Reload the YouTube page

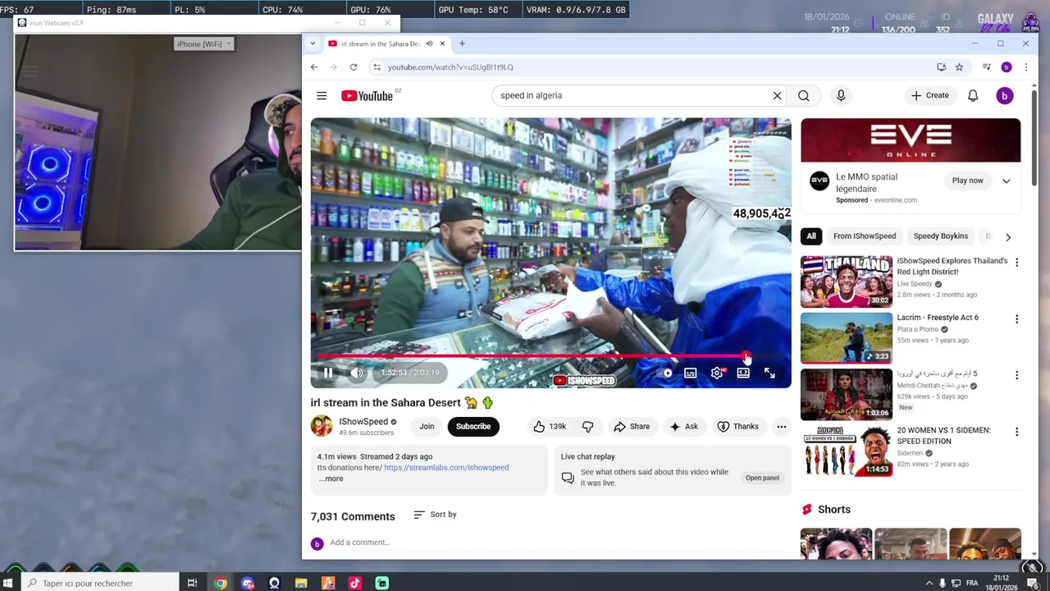coord(354,67)
